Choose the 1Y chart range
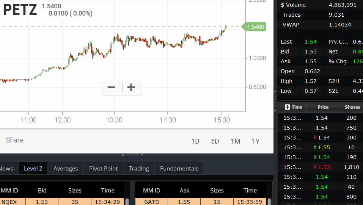This screenshot has height=205, width=363. (x=256, y=141)
